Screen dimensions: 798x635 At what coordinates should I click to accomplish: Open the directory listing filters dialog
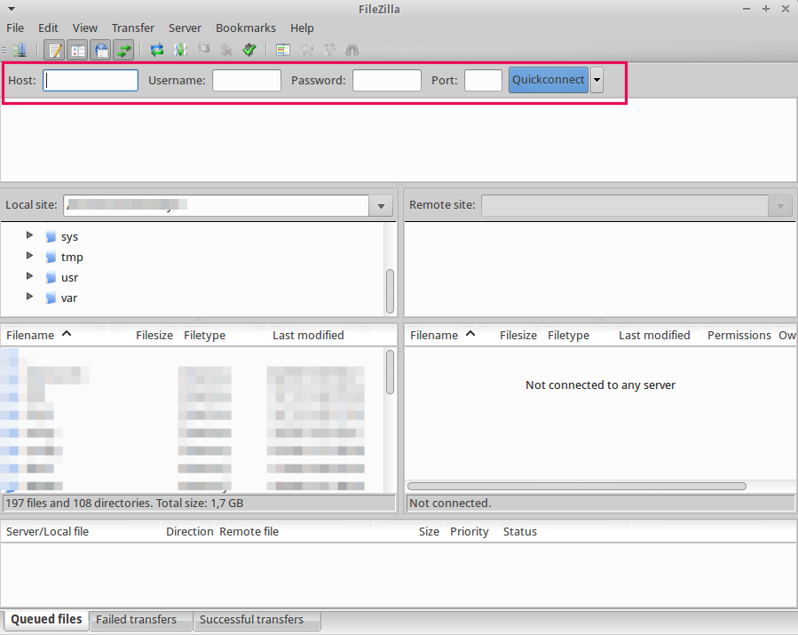(283, 50)
